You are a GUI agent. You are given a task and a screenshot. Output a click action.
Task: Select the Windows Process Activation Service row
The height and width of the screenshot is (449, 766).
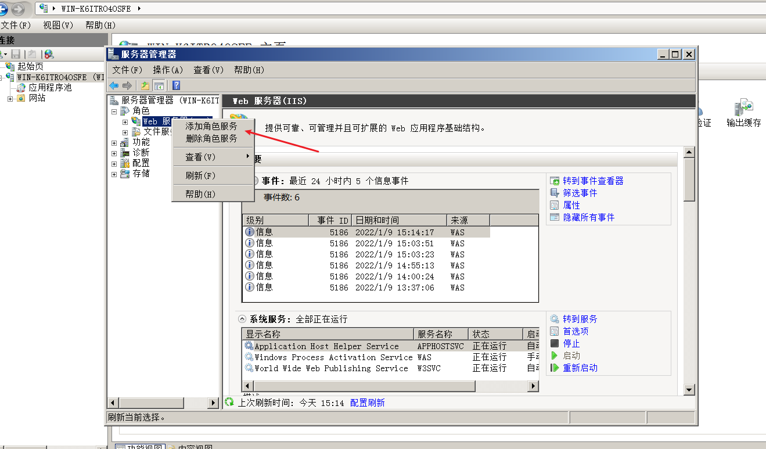390,357
